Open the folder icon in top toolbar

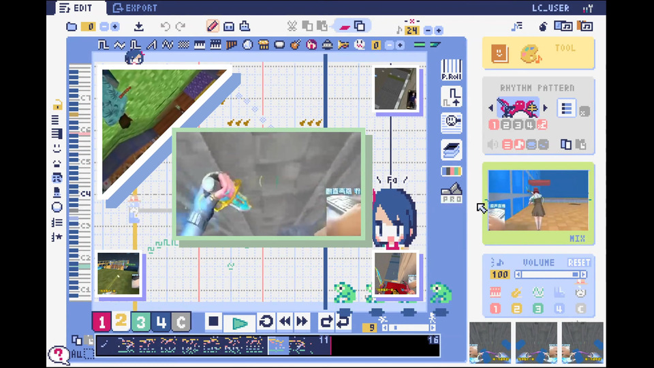click(72, 27)
